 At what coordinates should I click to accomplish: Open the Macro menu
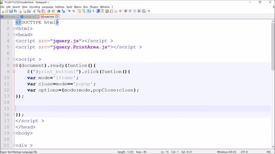[78, 7]
